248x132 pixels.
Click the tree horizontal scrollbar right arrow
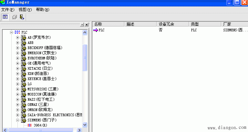tap(79, 130)
